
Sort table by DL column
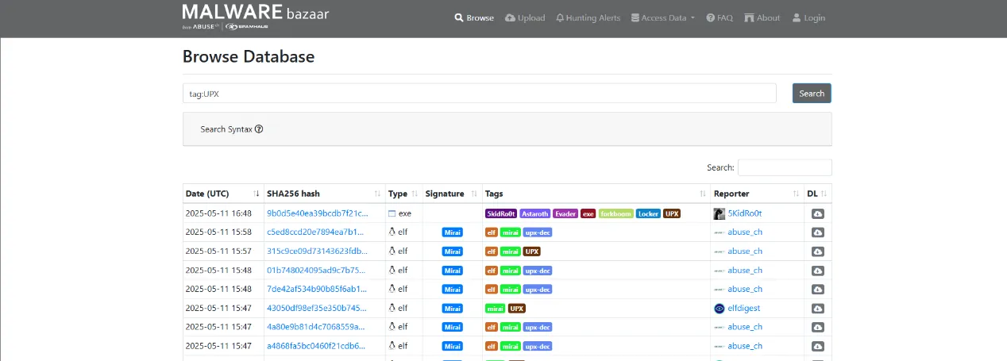pyautogui.click(x=818, y=194)
